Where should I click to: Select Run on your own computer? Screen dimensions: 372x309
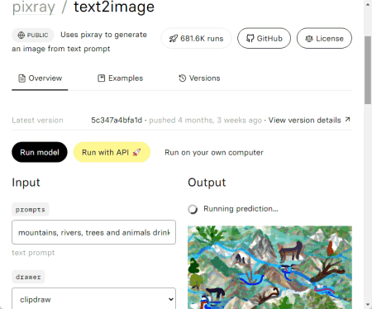pyautogui.click(x=214, y=152)
